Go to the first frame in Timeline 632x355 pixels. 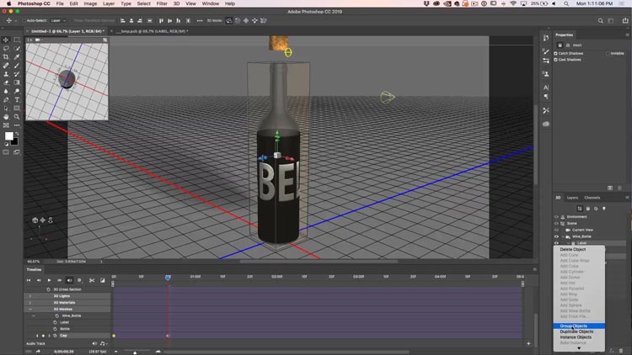click(x=29, y=280)
